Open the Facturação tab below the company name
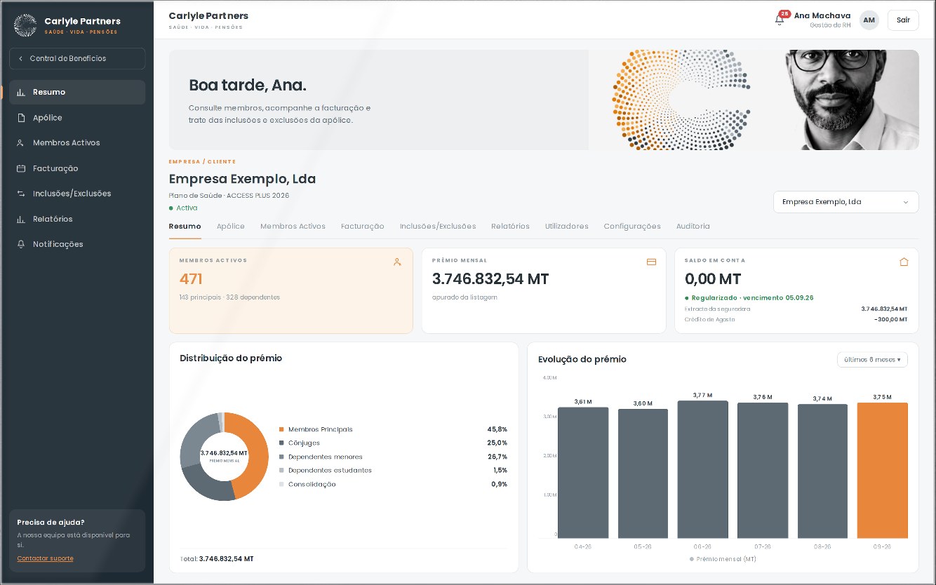The height and width of the screenshot is (585, 936). tap(363, 227)
